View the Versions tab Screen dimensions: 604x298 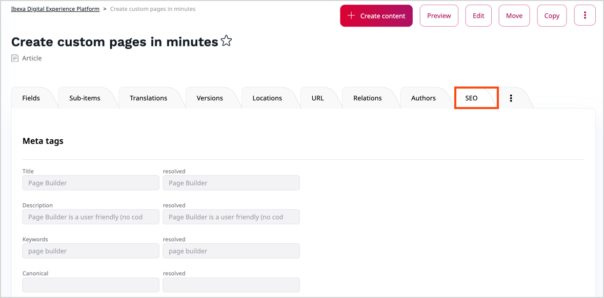(208, 97)
